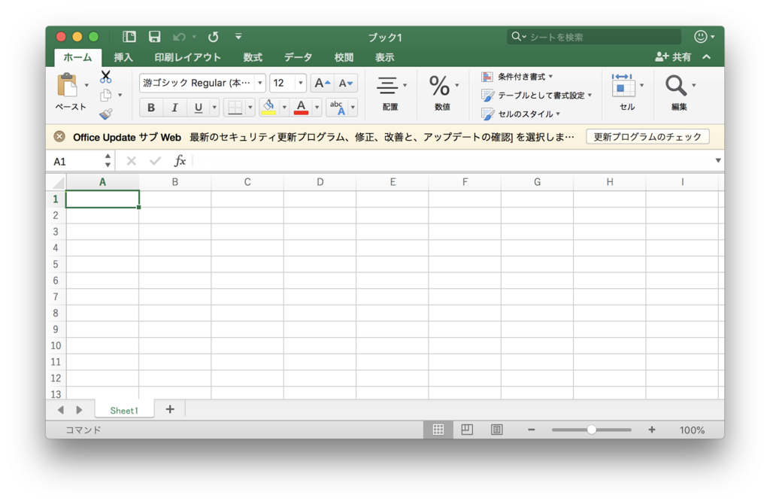Screen dimensions: 770x504
Task: Dismiss the Office Update notification bar
Action: (59, 137)
